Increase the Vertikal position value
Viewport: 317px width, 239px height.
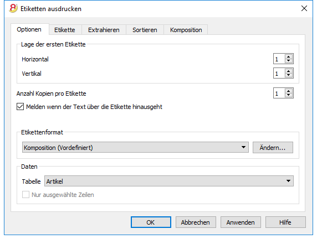point(289,71)
